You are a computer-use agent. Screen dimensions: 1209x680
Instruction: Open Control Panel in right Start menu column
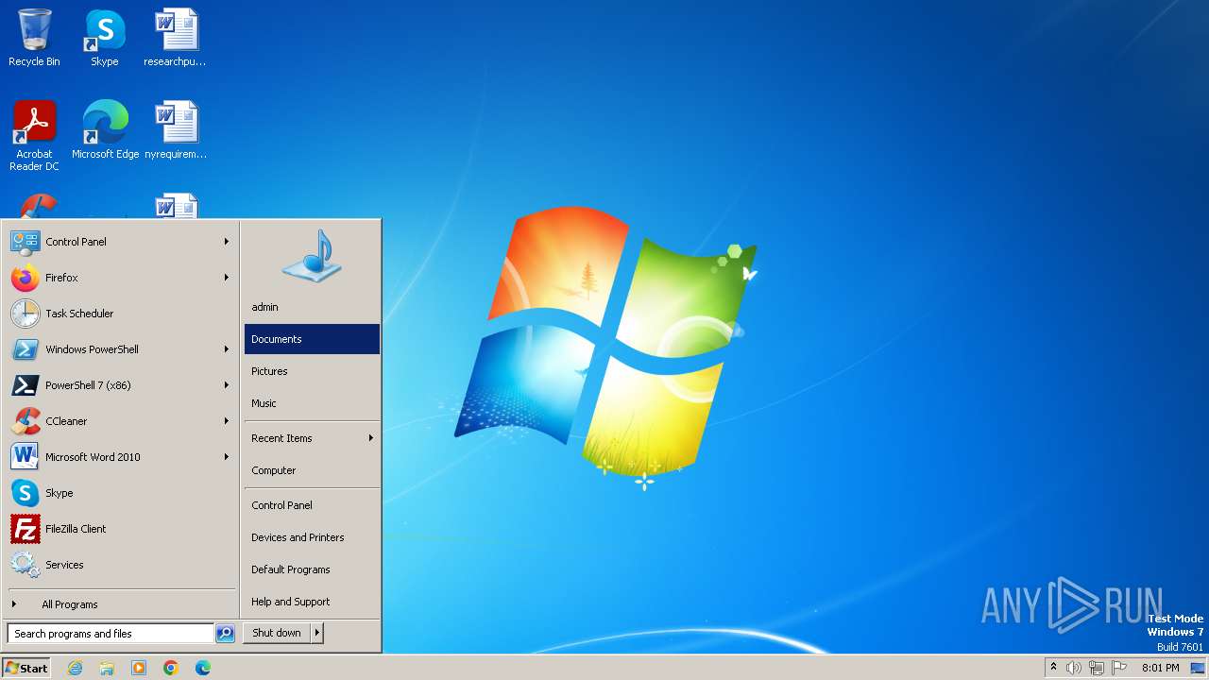point(312,505)
